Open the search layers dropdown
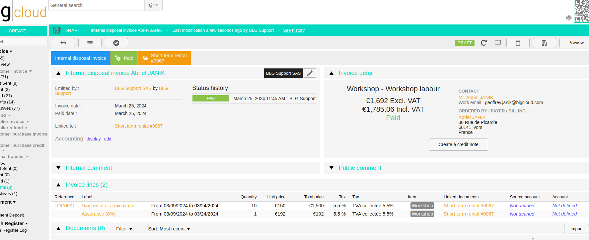 pos(153,5)
